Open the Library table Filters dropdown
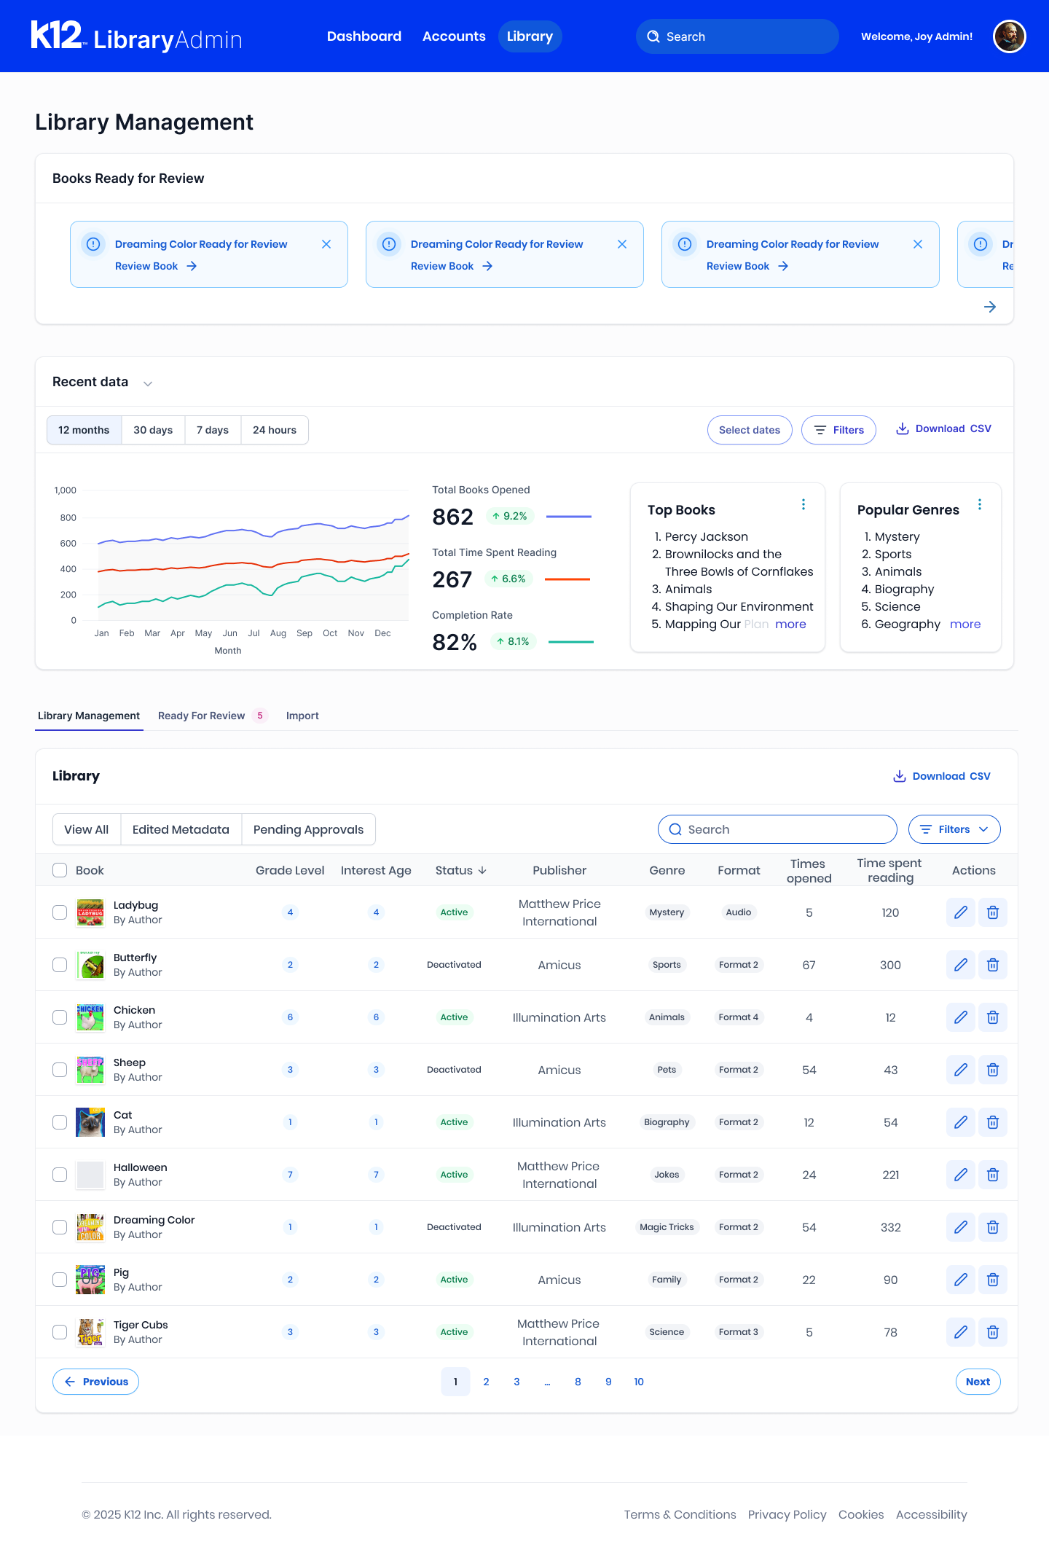Image resolution: width=1049 pixels, height=1558 pixels. [954, 829]
